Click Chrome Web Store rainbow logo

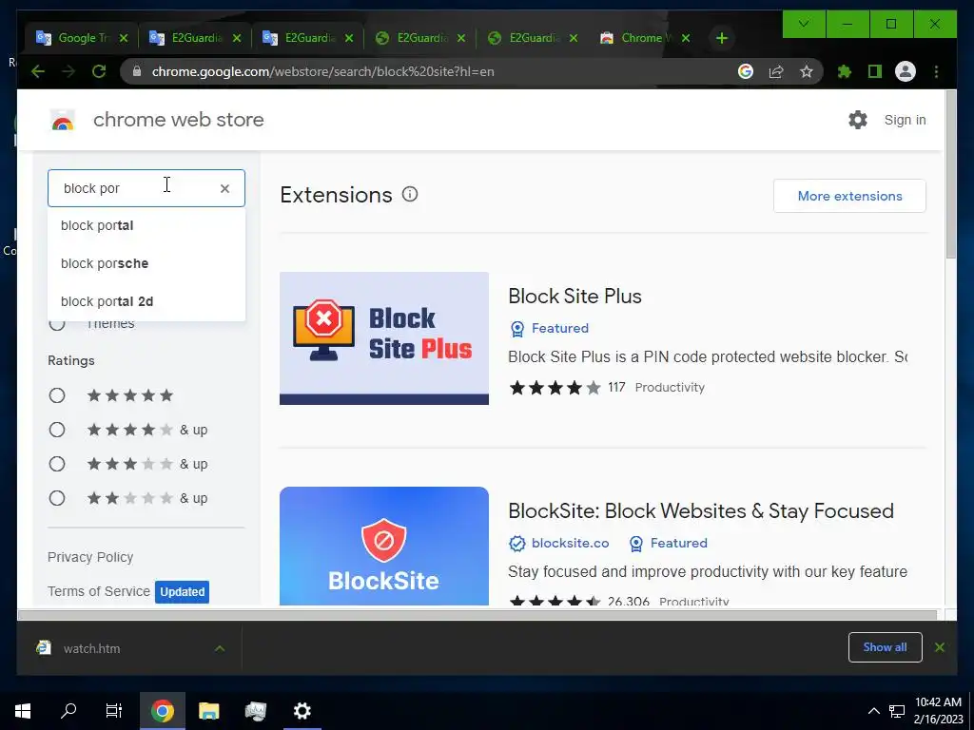pos(63,120)
